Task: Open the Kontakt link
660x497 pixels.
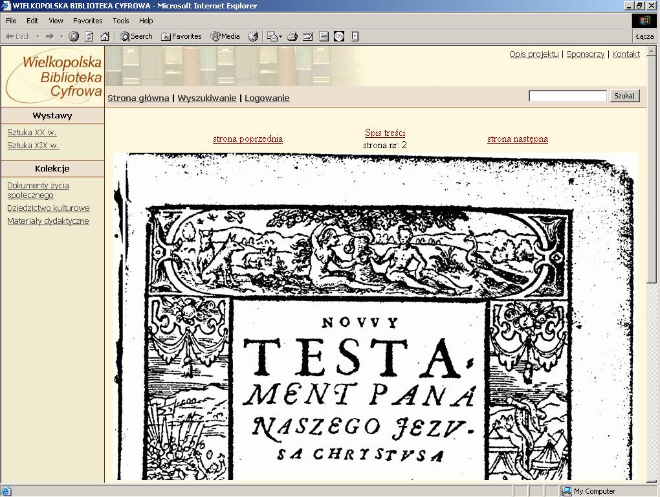Action: (x=626, y=54)
